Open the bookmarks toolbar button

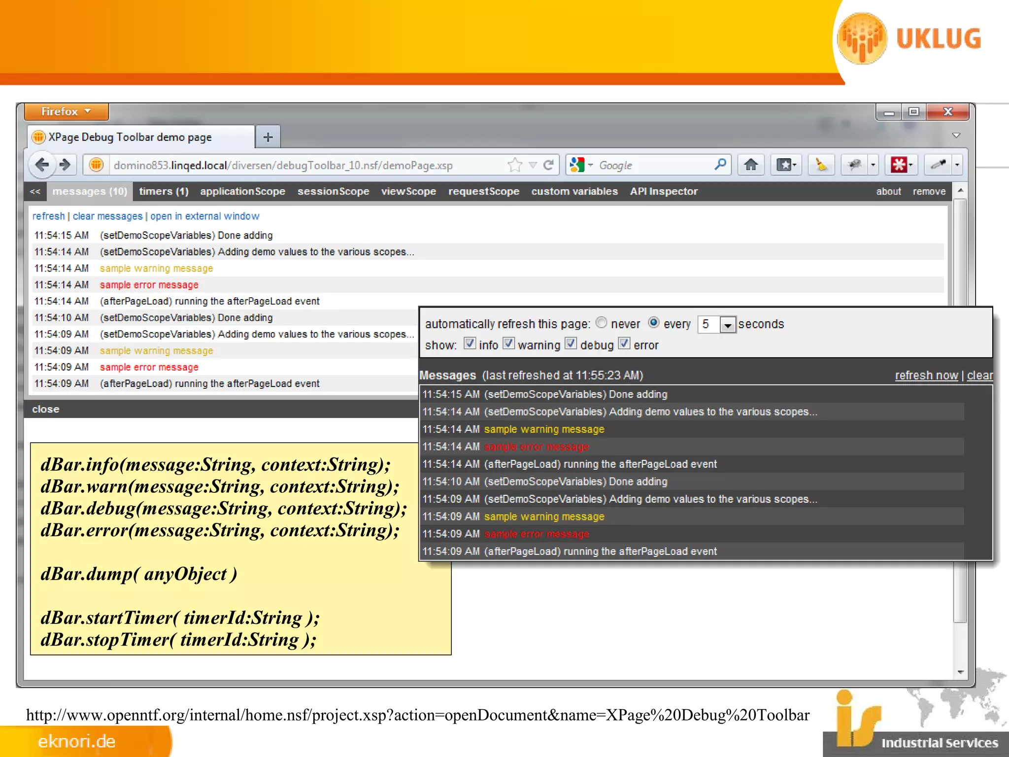pyautogui.click(x=786, y=165)
